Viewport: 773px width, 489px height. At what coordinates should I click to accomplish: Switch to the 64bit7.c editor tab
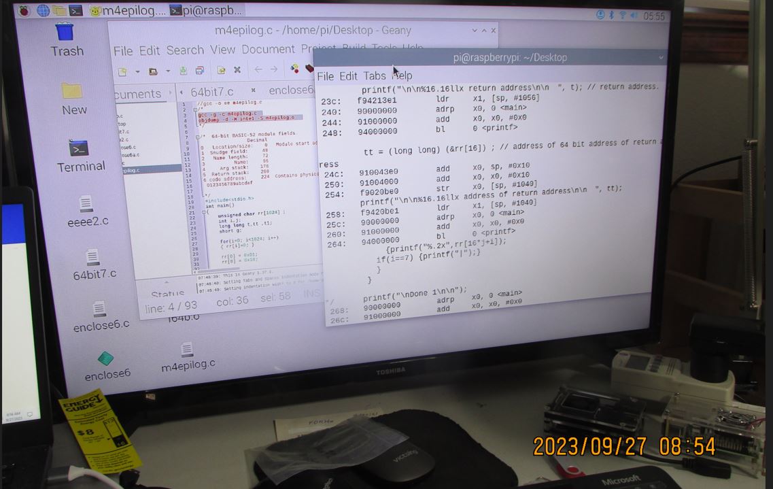tap(212, 92)
